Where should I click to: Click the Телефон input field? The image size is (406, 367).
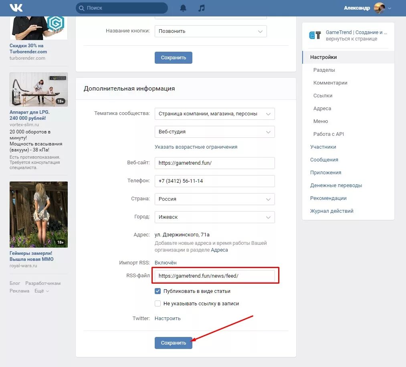coord(215,181)
